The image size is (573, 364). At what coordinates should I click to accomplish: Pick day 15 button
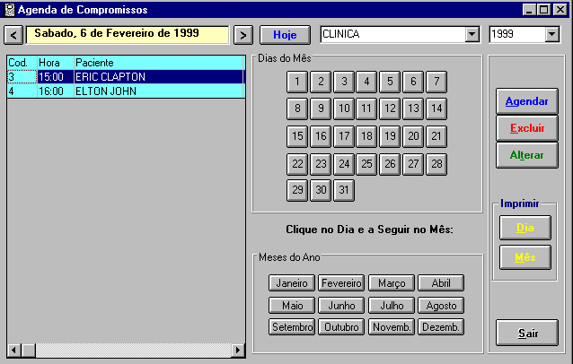[297, 136]
